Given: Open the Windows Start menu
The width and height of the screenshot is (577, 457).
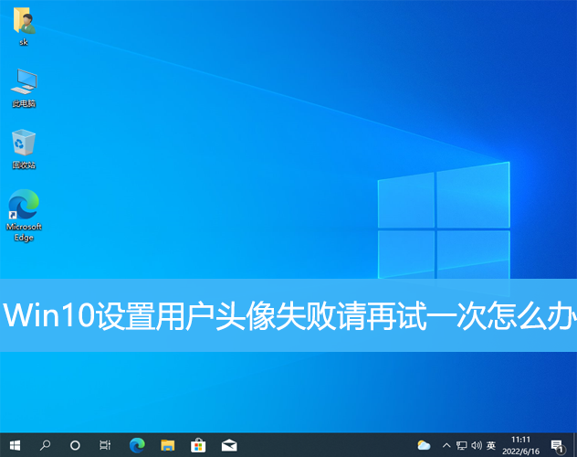Looking at the screenshot, I should pyautogui.click(x=15, y=445).
